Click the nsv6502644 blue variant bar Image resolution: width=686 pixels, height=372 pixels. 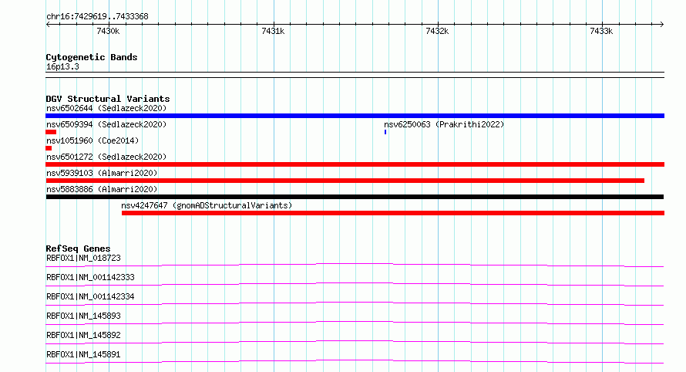tap(355, 116)
